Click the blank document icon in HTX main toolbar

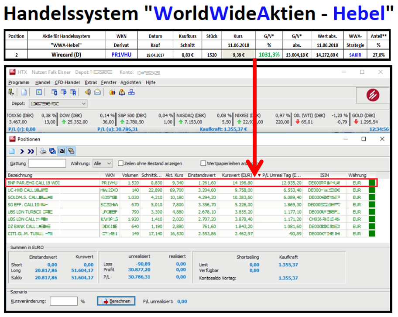click(x=24, y=92)
